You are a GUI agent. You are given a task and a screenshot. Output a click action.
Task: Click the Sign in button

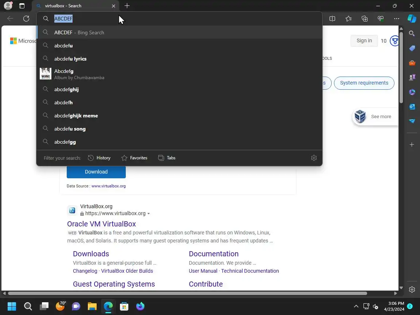point(364,41)
